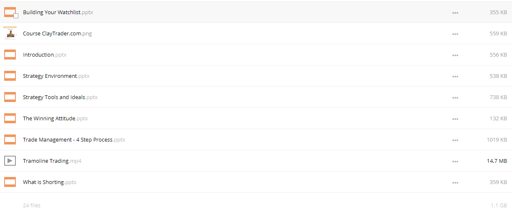Click the What is Shorting file icon
Image resolution: width=512 pixels, height=209 pixels.
pos(10,182)
